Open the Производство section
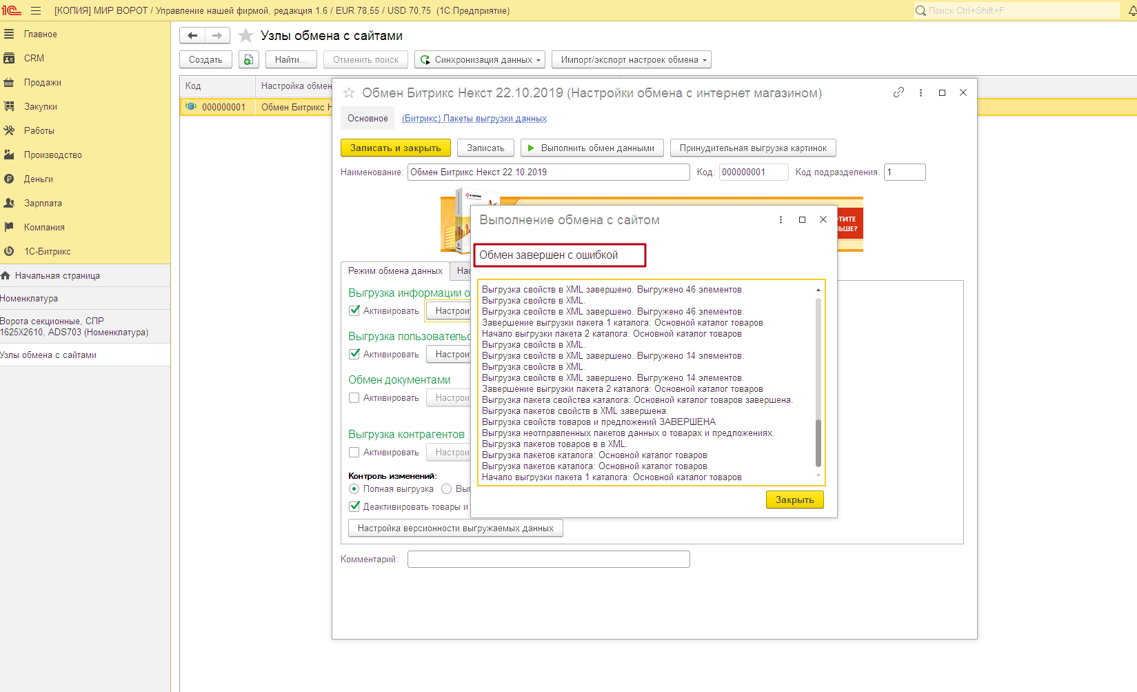Viewport: 1137px width, 692px height. tap(52, 155)
